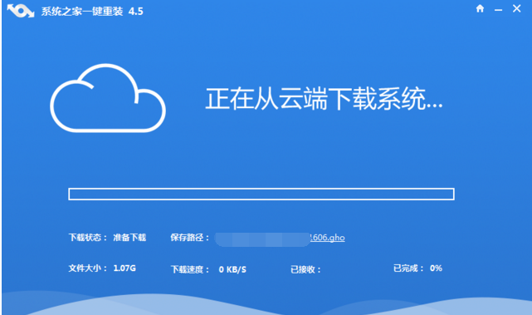Click the 下载速度 label
The height and width of the screenshot is (315, 532).
[190, 269]
